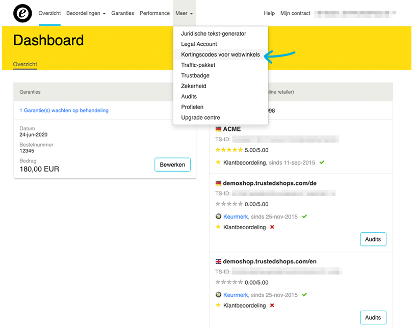Click Audits button for demoshop /en
The width and height of the screenshot is (414, 328).
373,317
